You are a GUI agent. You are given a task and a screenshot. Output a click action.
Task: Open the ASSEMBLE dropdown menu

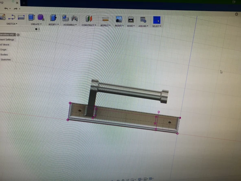click(70, 25)
